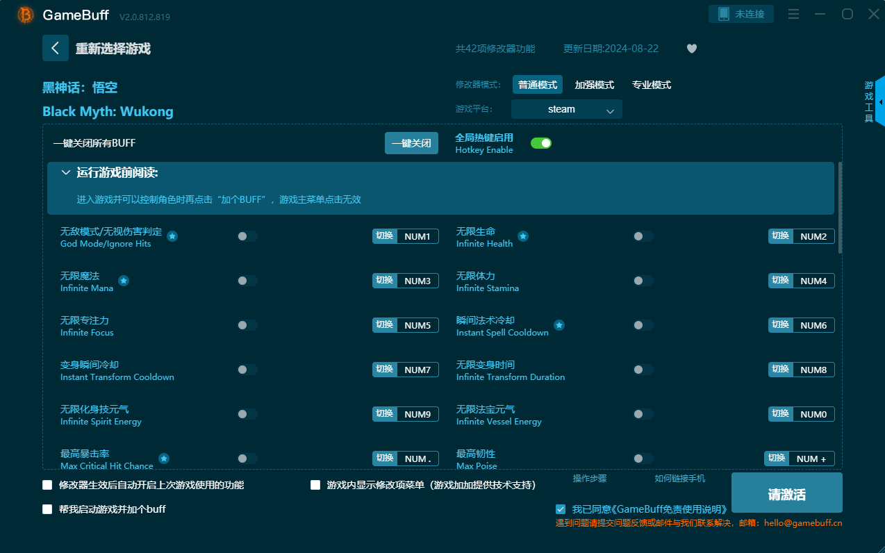
Task: Turn on Infinite Mana switch
Action: click(x=247, y=281)
